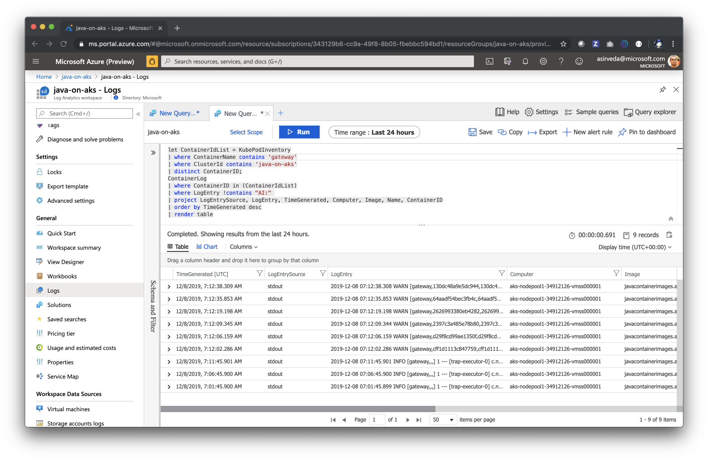Open the Time range selector
The width and height of the screenshot is (708, 460).
[374, 132]
